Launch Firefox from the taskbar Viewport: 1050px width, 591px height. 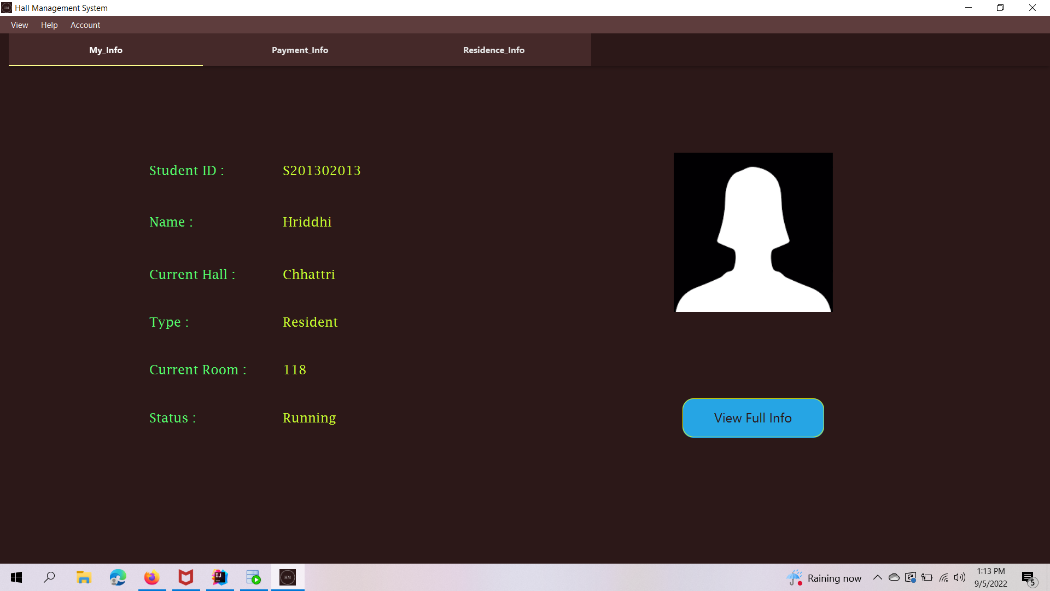pyautogui.click(x=151, y=577)
